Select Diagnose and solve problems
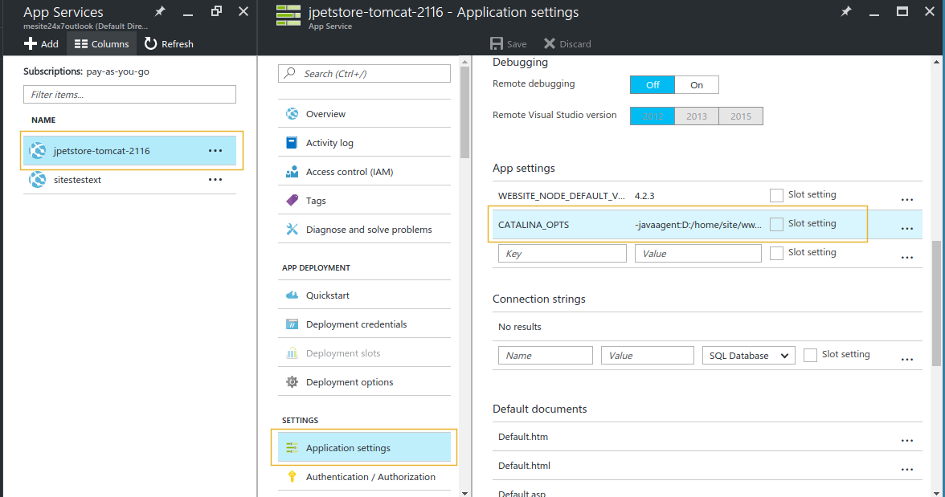The image size is (945, 497). (x=370, y=229)
